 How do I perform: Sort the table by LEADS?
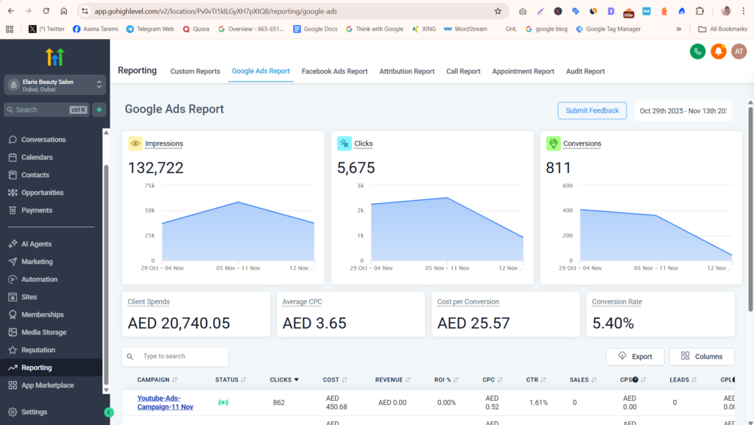[683, 380]
